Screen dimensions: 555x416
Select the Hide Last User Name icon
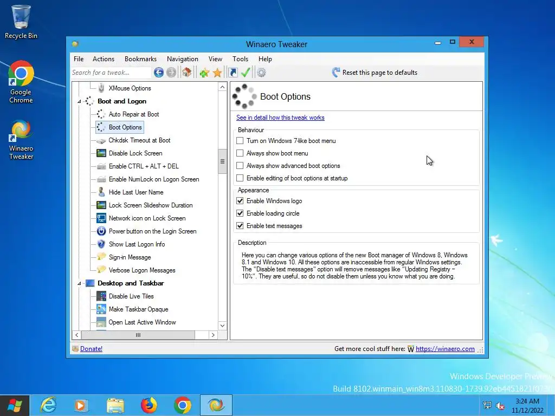pos(101,192)
